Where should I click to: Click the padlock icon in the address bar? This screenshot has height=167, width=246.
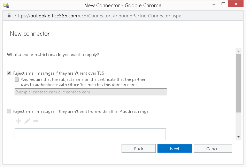pos(9,16)
